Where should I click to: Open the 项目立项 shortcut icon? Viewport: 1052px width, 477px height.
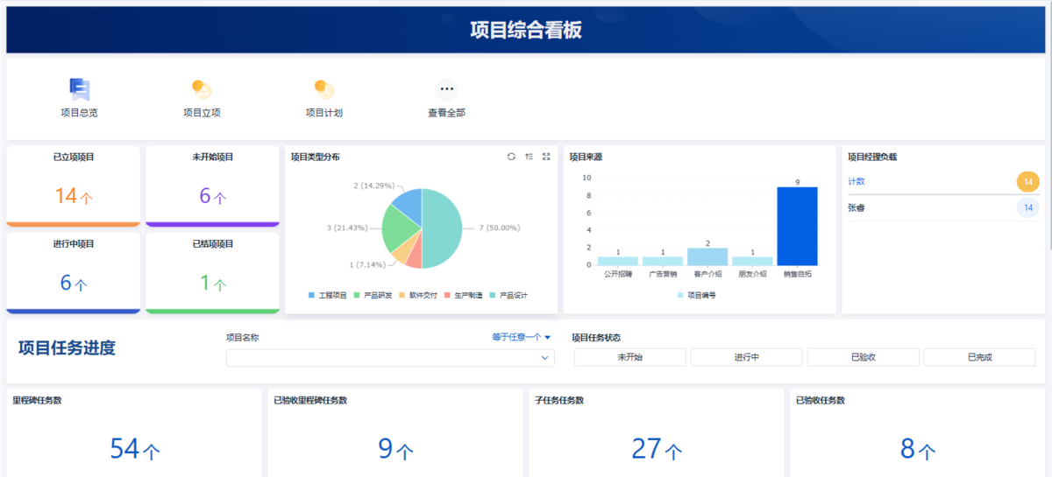pyautogui.click(x=202, y=89)
